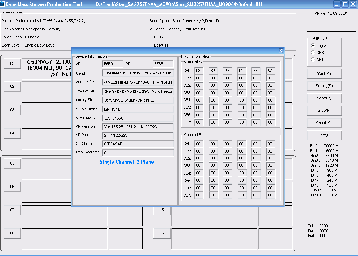Choose the CHT language option
This screenshot has width=358, height=256.
coord(313,60)
